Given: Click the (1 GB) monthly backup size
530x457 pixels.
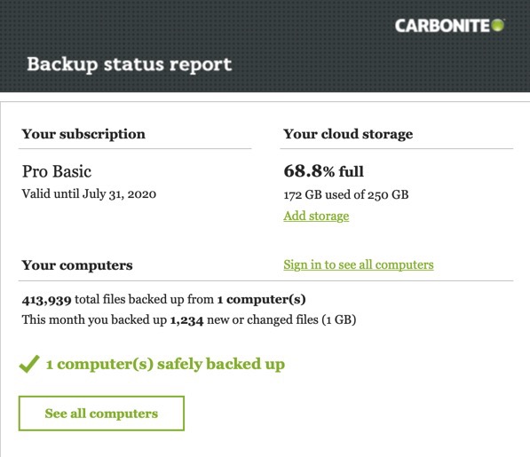Looking at the screenshot, I should point(339,319).
